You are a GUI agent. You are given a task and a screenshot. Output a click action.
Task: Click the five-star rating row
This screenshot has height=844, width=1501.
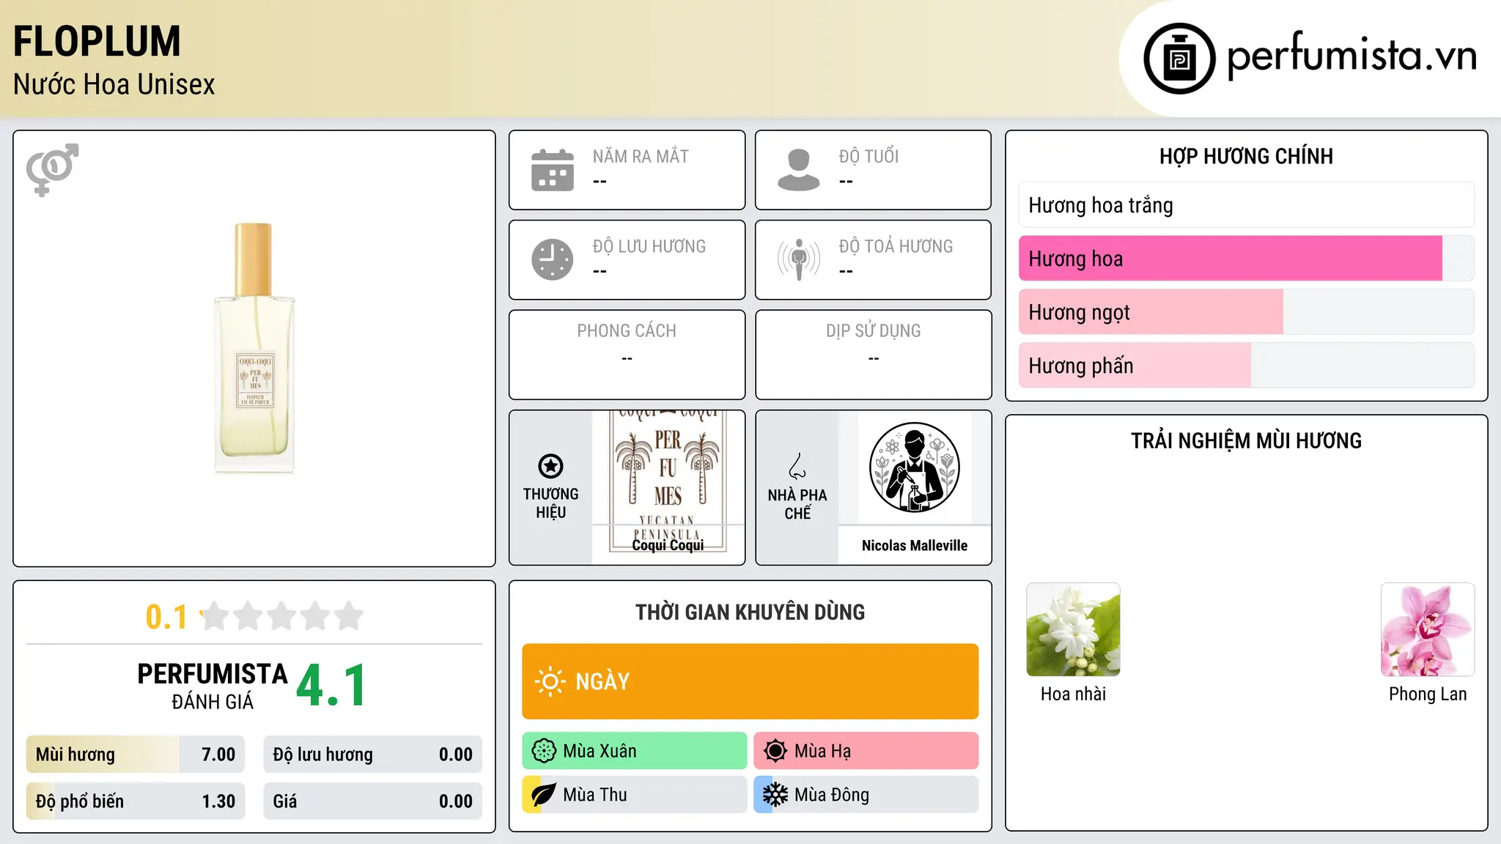(x=281, y=616)
